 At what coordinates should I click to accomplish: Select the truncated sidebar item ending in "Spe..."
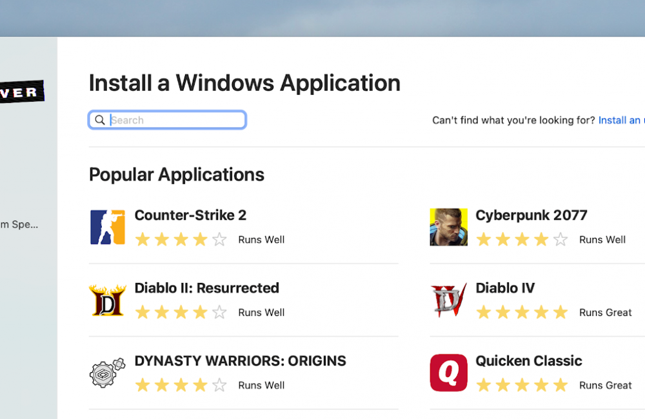[19, 225]
